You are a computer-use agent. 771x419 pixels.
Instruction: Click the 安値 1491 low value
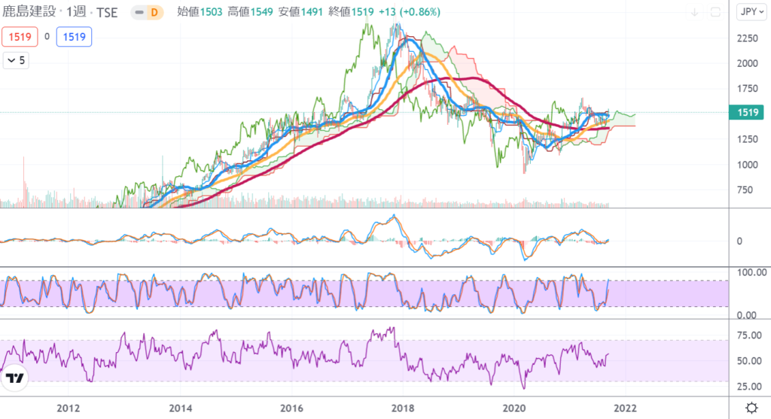point(300,12)
